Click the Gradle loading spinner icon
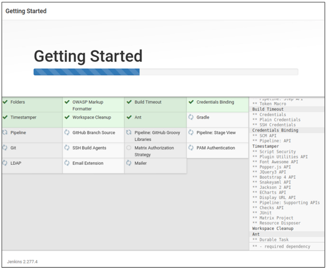Screen dimensions: 327x271 pyautogui.click(x=191, y=117)
